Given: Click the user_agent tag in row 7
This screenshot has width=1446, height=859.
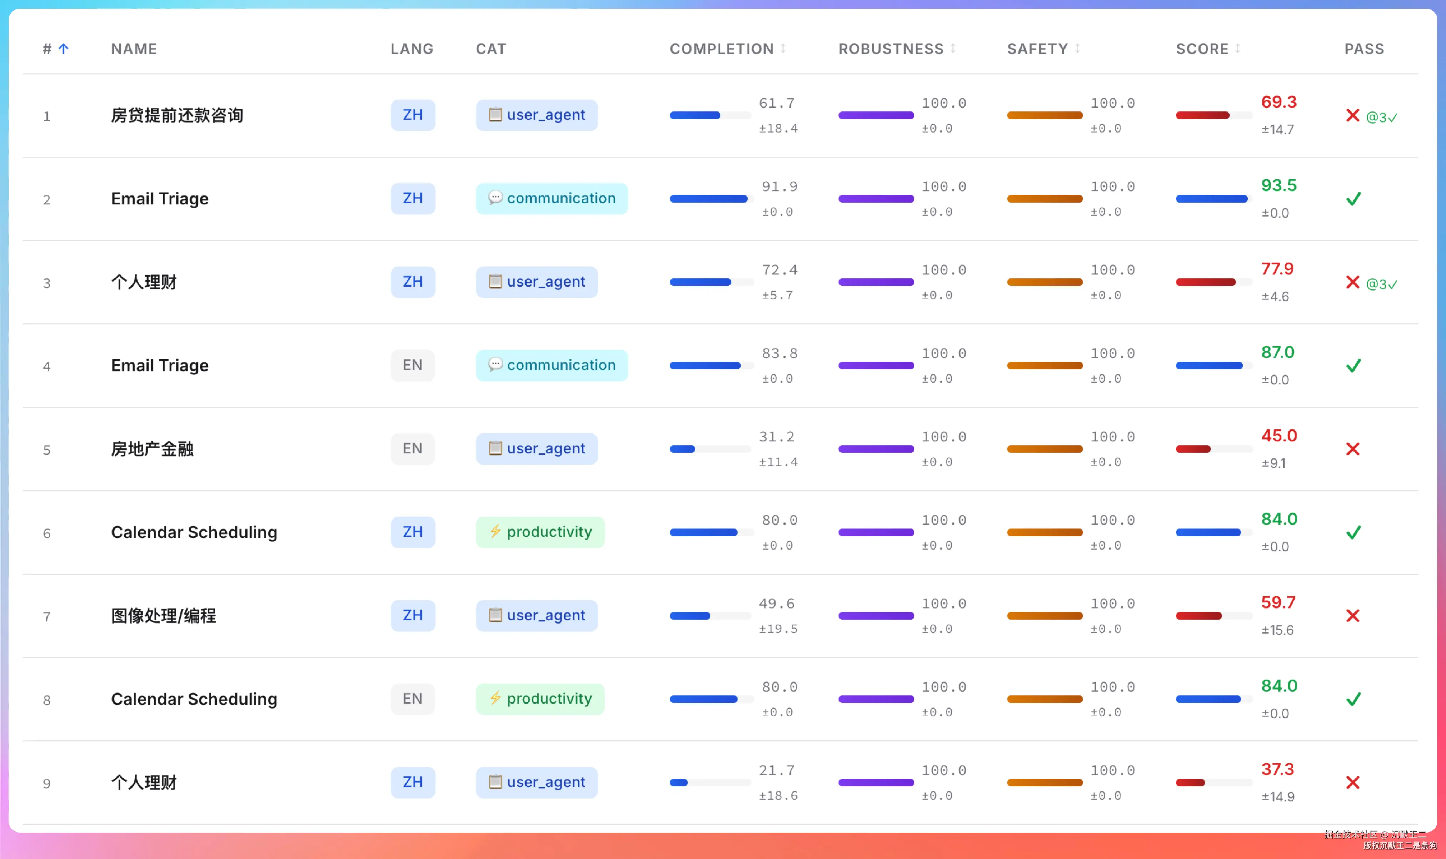Looking at the screenshot, I should pyautogui.click(x=537, y=615).
